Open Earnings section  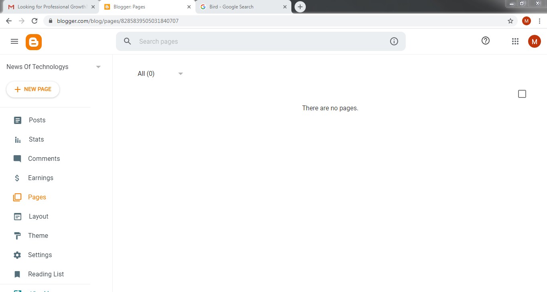41,178
